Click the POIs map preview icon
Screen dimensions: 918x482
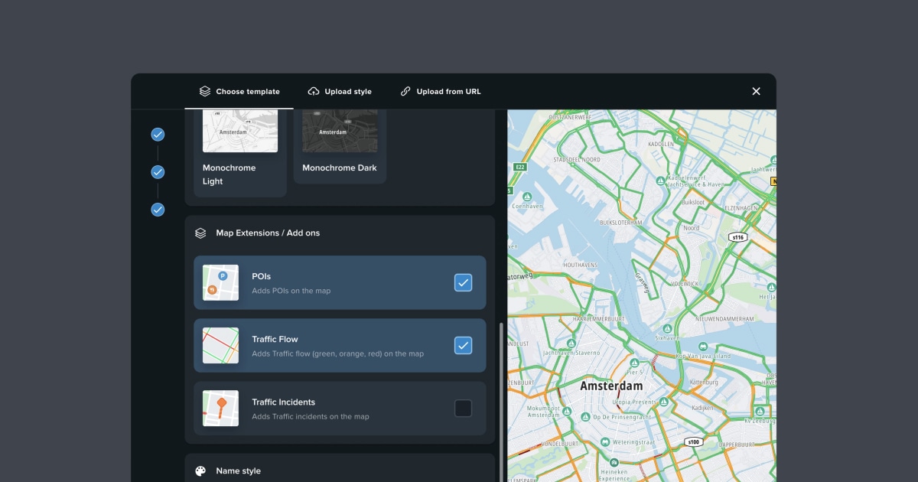220,282
